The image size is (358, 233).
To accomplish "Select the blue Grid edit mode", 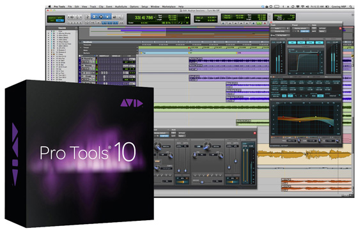I will [x=60, y=20].
